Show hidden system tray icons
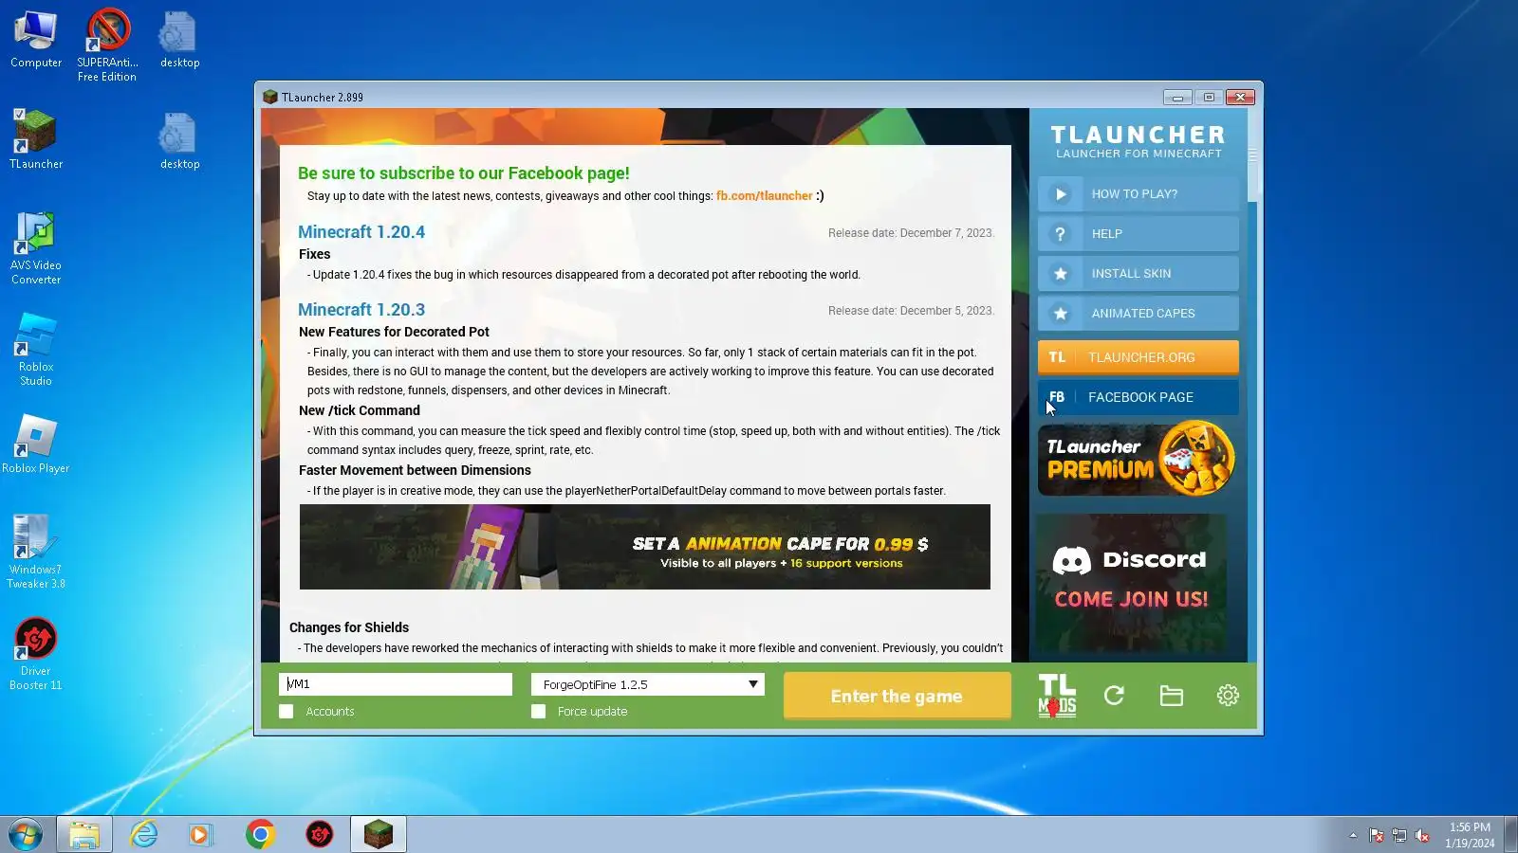 tap(1353, 835)
